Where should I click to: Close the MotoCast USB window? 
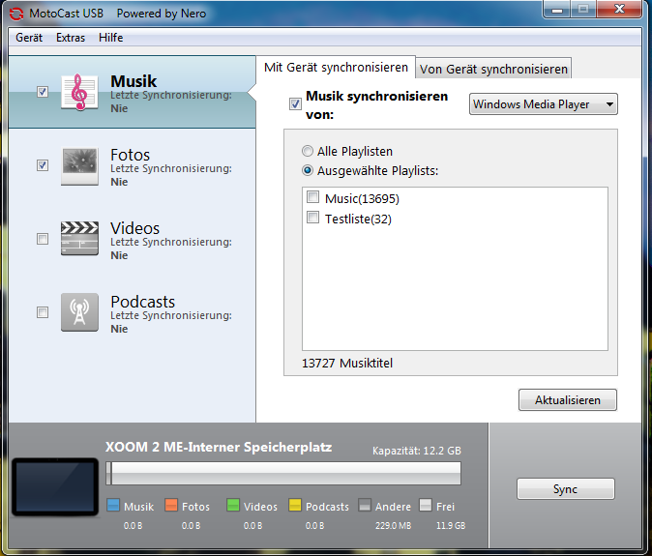point(619,9)
